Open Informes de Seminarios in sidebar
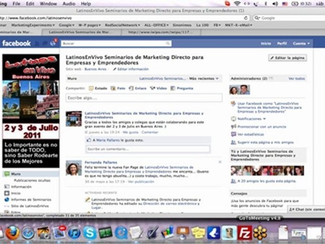 coord(31,200)
